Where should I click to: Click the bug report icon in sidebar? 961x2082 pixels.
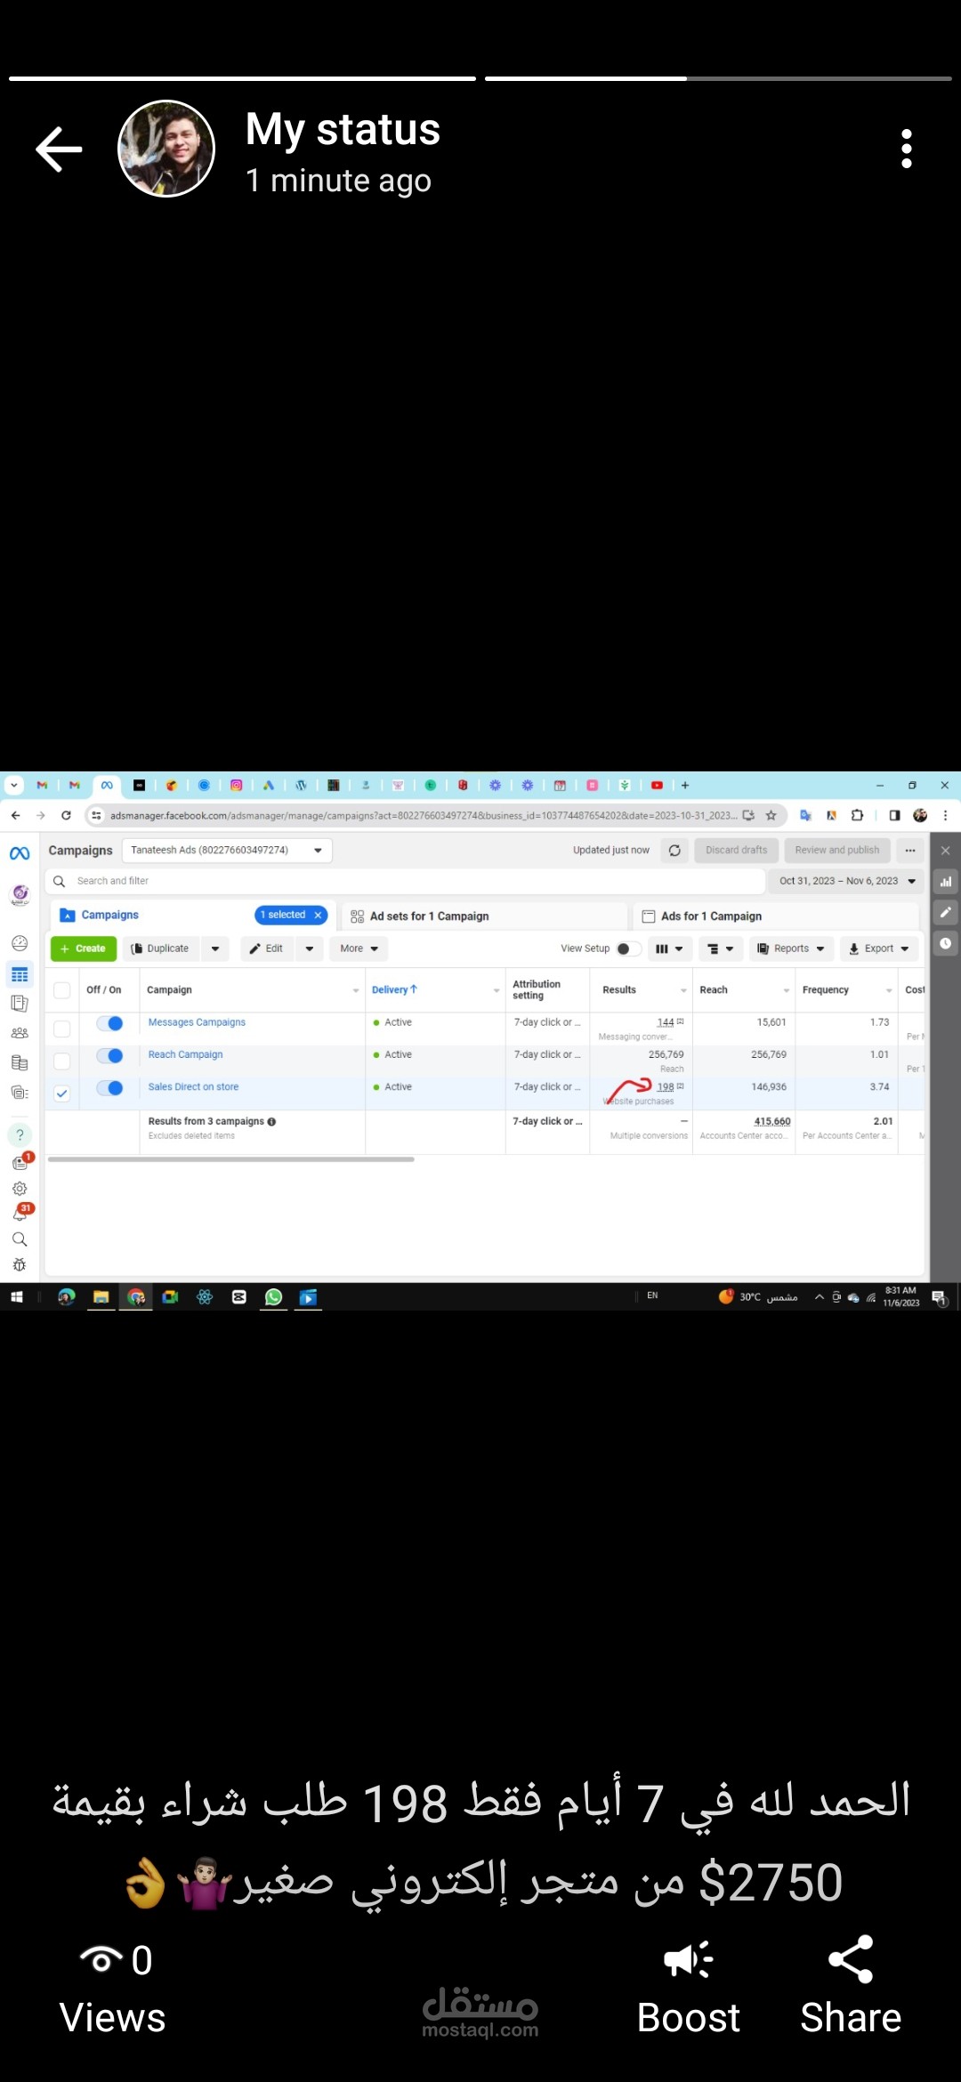point(20,1264)
